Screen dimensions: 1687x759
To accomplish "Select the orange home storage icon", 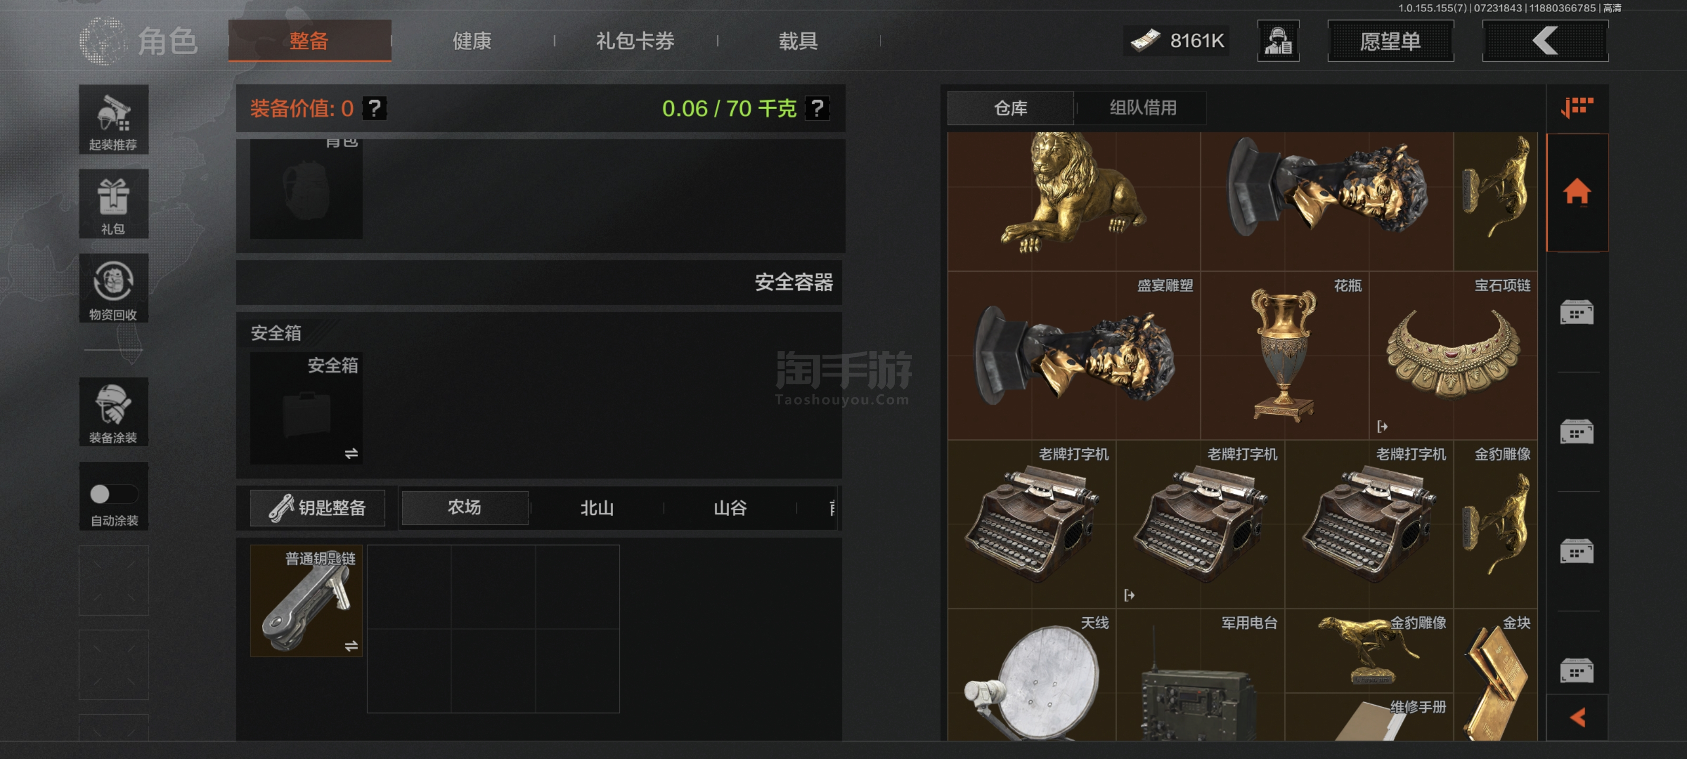I will coord(1576,192).
